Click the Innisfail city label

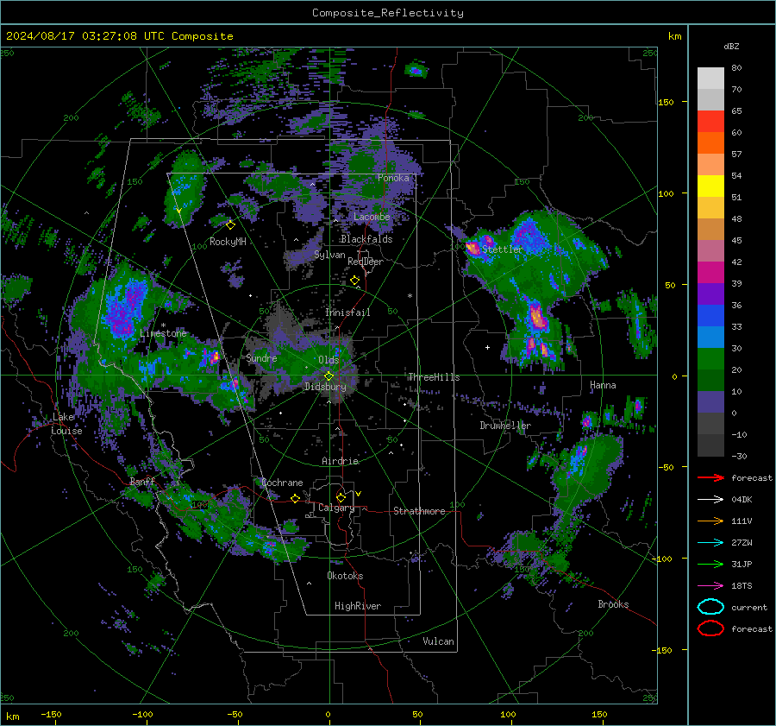[347, 312]
